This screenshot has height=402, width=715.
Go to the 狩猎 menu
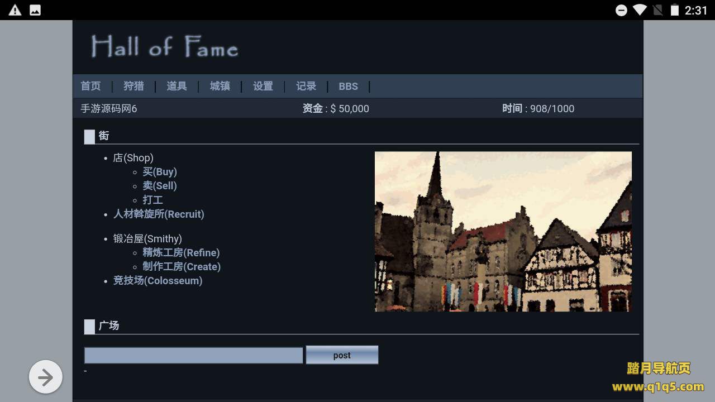tap(134, 86)
